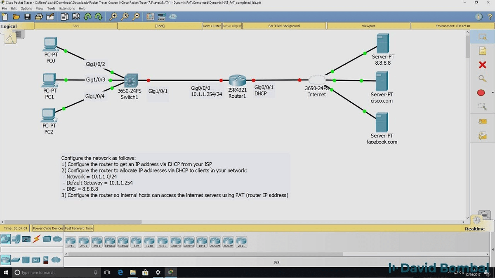Viewport: 495px width, 278px height.
Task: Open the Edit menu
Action: click(x=14, y=8)
